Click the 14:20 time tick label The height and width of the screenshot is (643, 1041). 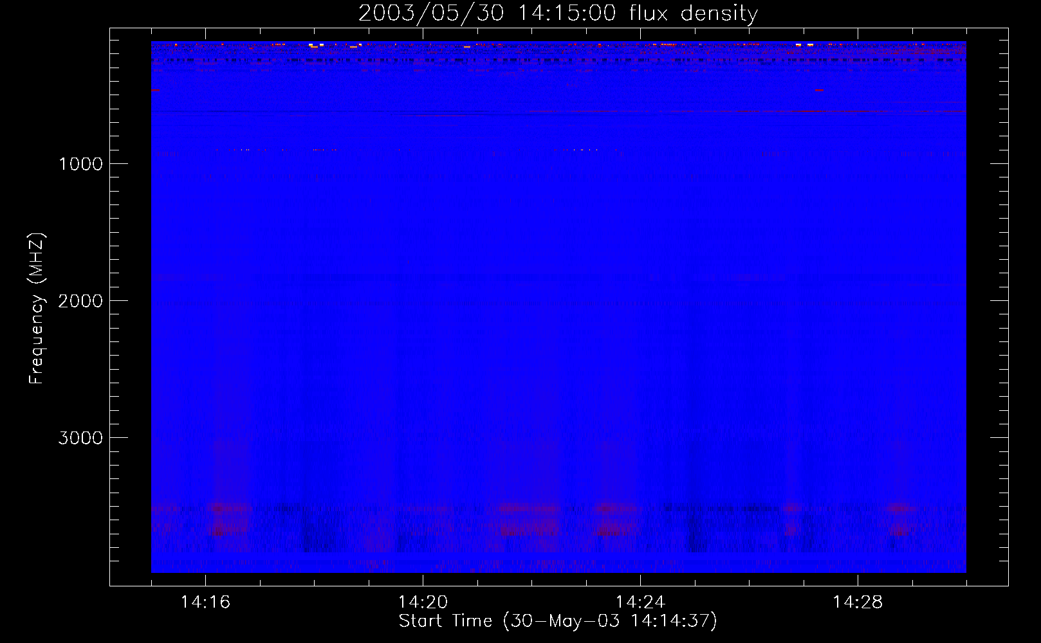423,602
